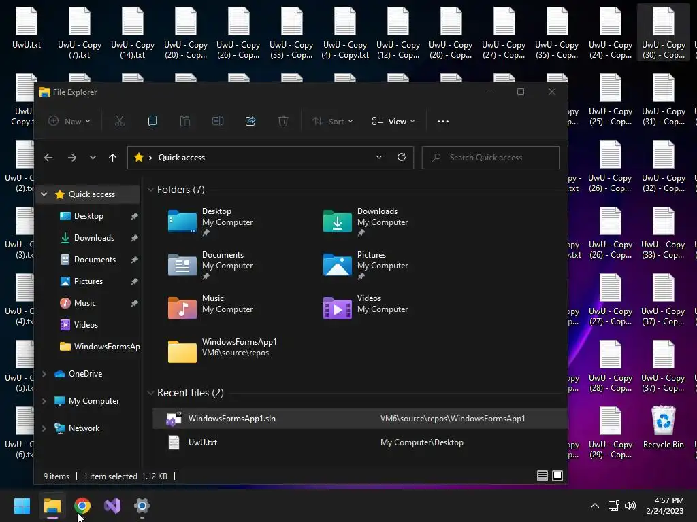Collapse the Quick access tree node
Image resolution: width=697 pixels, height=522 pixels.
[44, 194]
